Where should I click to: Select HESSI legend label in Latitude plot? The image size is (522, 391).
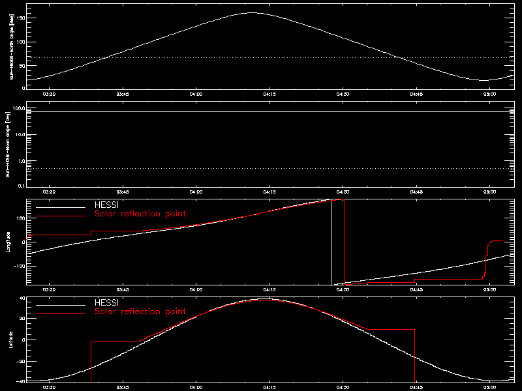coord(106,302)
